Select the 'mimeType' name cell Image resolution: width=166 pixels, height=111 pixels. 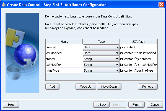[64, 70]
